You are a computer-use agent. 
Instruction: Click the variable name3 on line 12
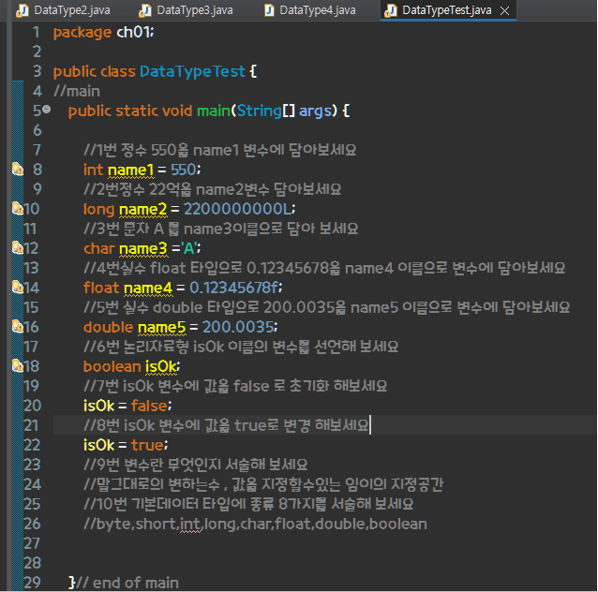pyautogui.click(x=143, y=248)
